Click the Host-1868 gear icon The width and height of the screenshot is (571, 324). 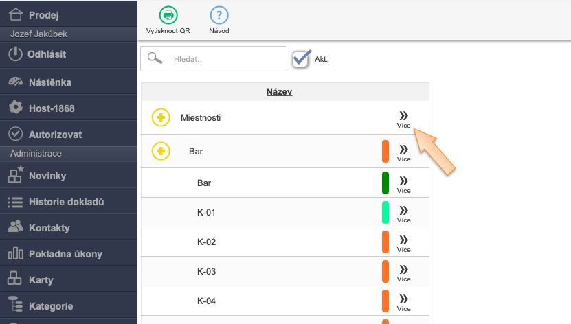(x=16, y=108)
